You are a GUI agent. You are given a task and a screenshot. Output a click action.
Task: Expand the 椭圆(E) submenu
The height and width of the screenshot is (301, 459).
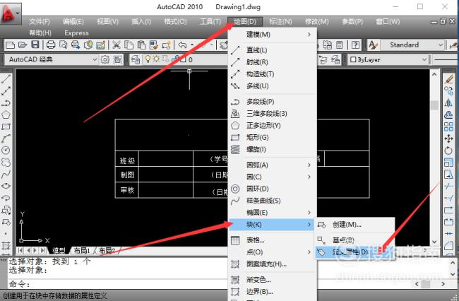click(x=273, y=213)
